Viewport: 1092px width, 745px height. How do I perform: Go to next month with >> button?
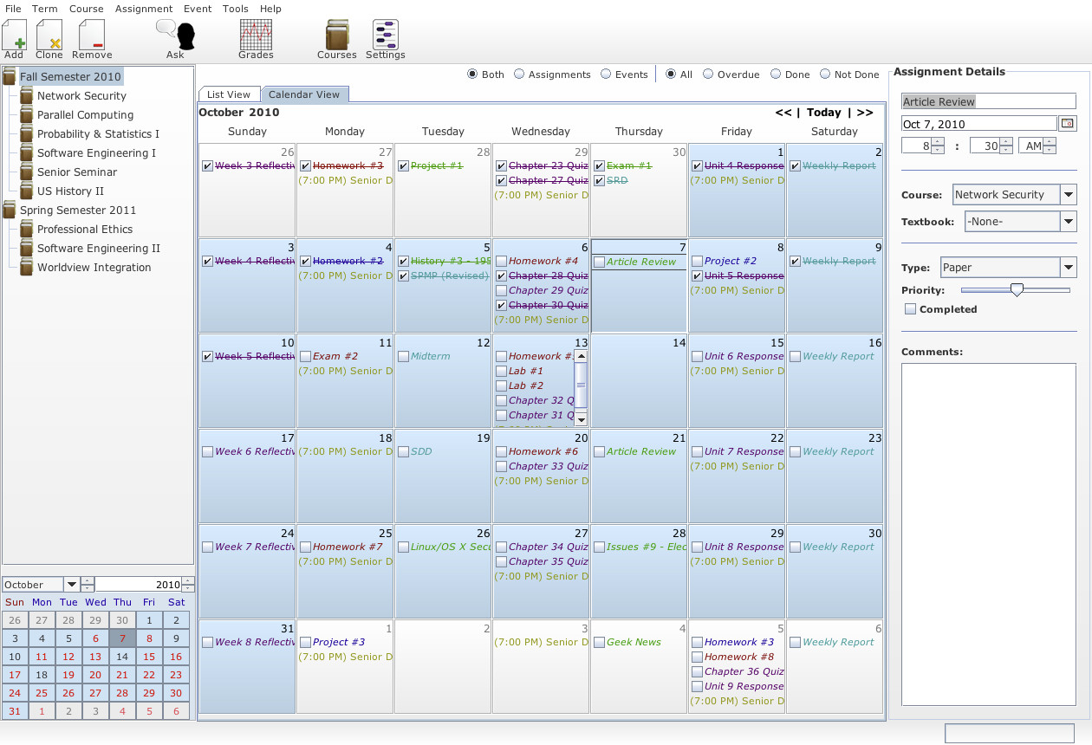tap(864, 113)
